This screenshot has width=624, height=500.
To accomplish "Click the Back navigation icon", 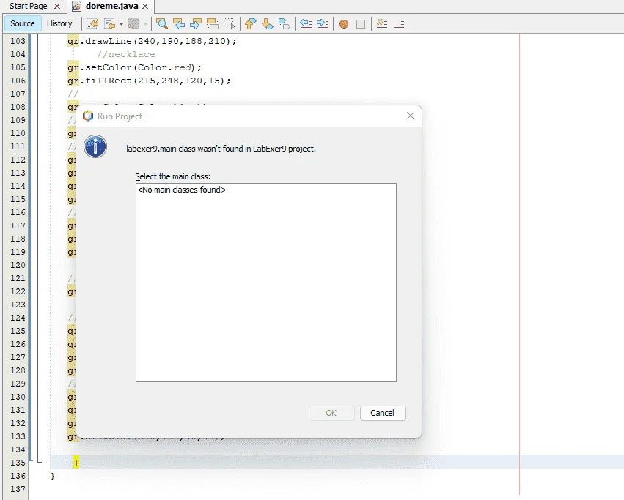I will tap(109, 24).
